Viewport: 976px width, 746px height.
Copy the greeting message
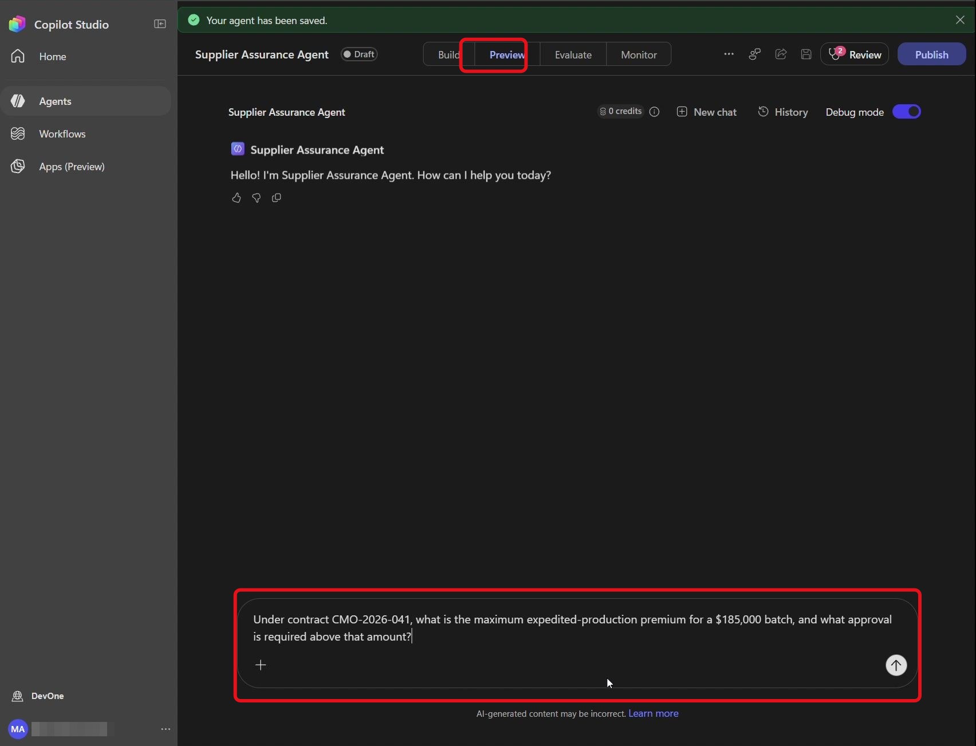coord(276,198)
